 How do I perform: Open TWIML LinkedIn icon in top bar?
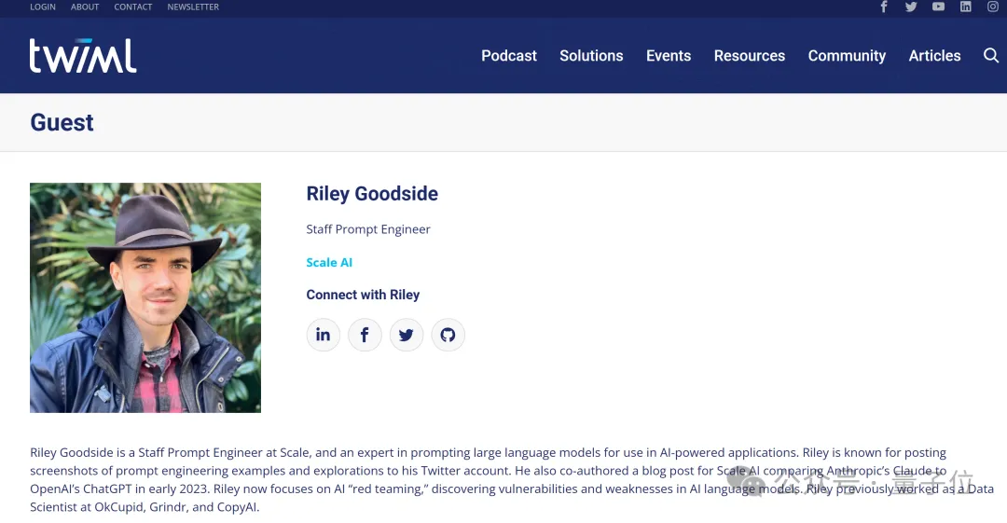tap(965, 7)
